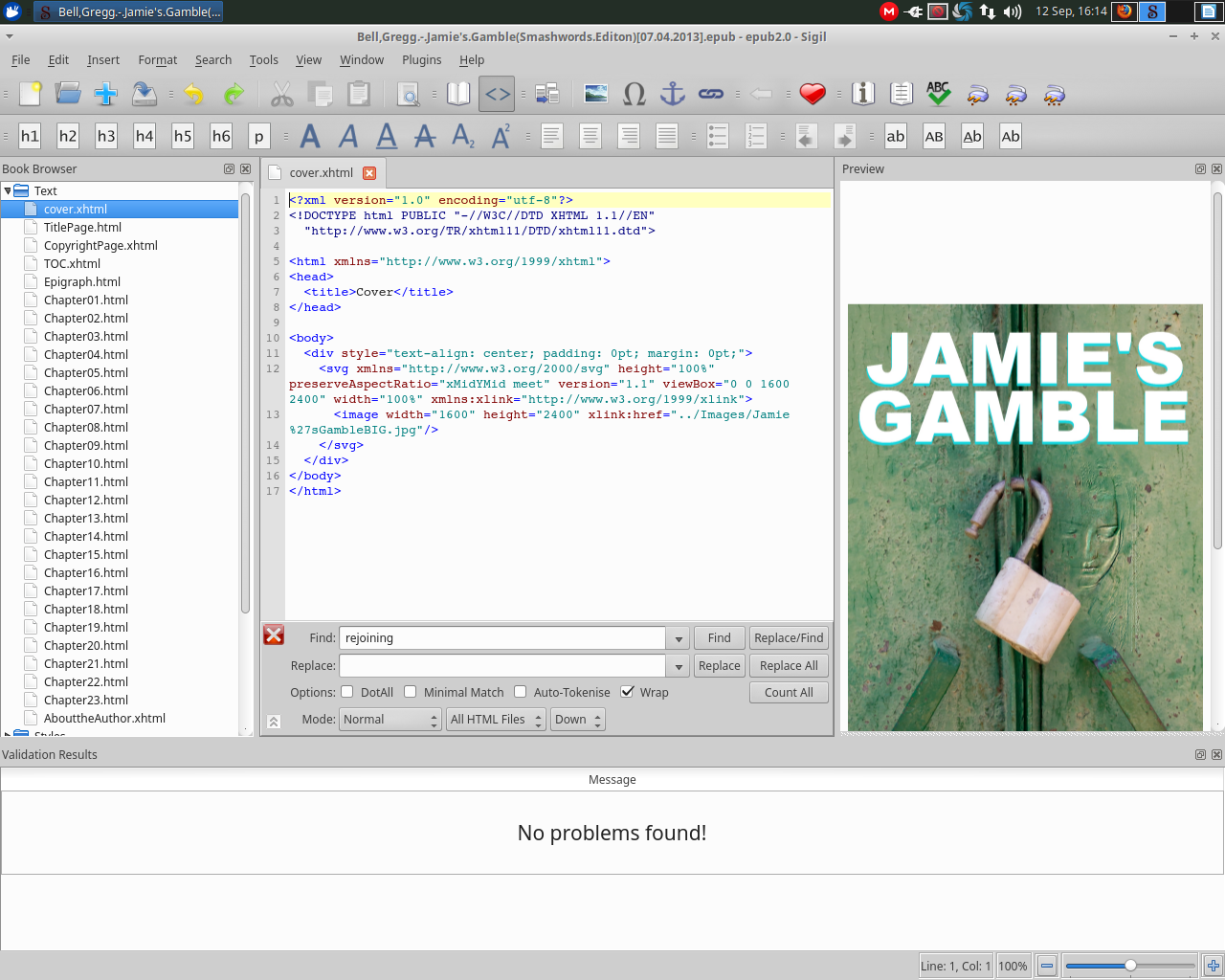Open the search Mode Normal dropdown
The width and height of the screenshot is (1225, 980).
coord(390,720)
